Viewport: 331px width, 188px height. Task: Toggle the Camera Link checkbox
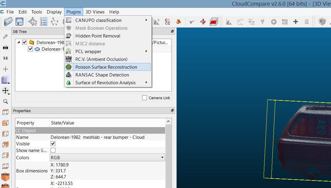tap(145, 98)
